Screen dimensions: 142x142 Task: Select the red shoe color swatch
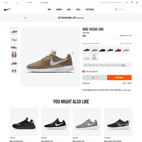(118, 50)
